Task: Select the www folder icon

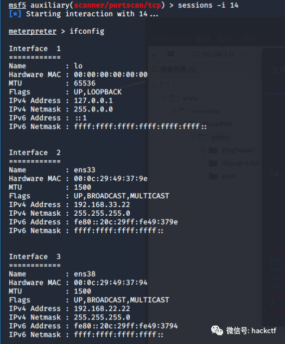Action: tap(174, 98)
